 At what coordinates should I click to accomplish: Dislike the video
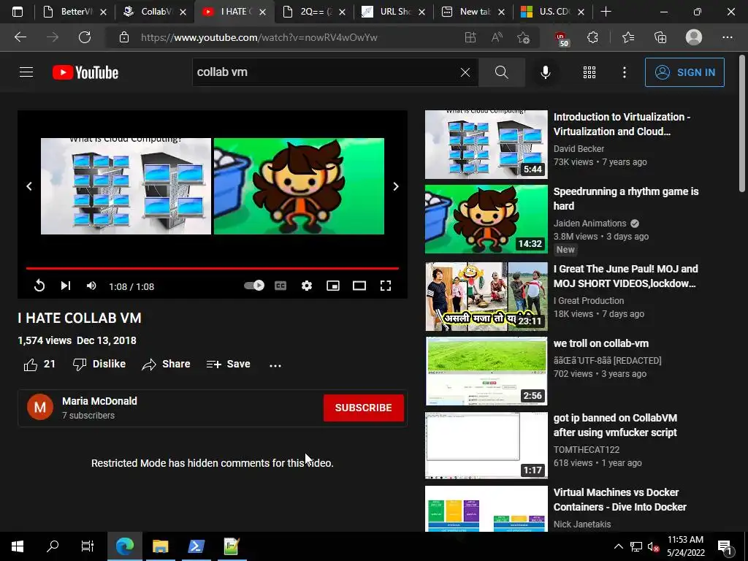pos(99,364)
